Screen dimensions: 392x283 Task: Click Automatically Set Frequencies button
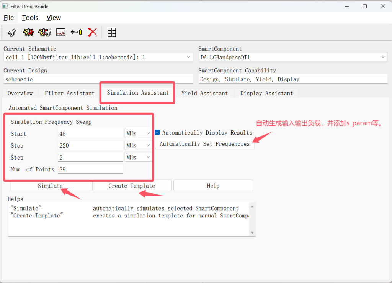[205, 144]
